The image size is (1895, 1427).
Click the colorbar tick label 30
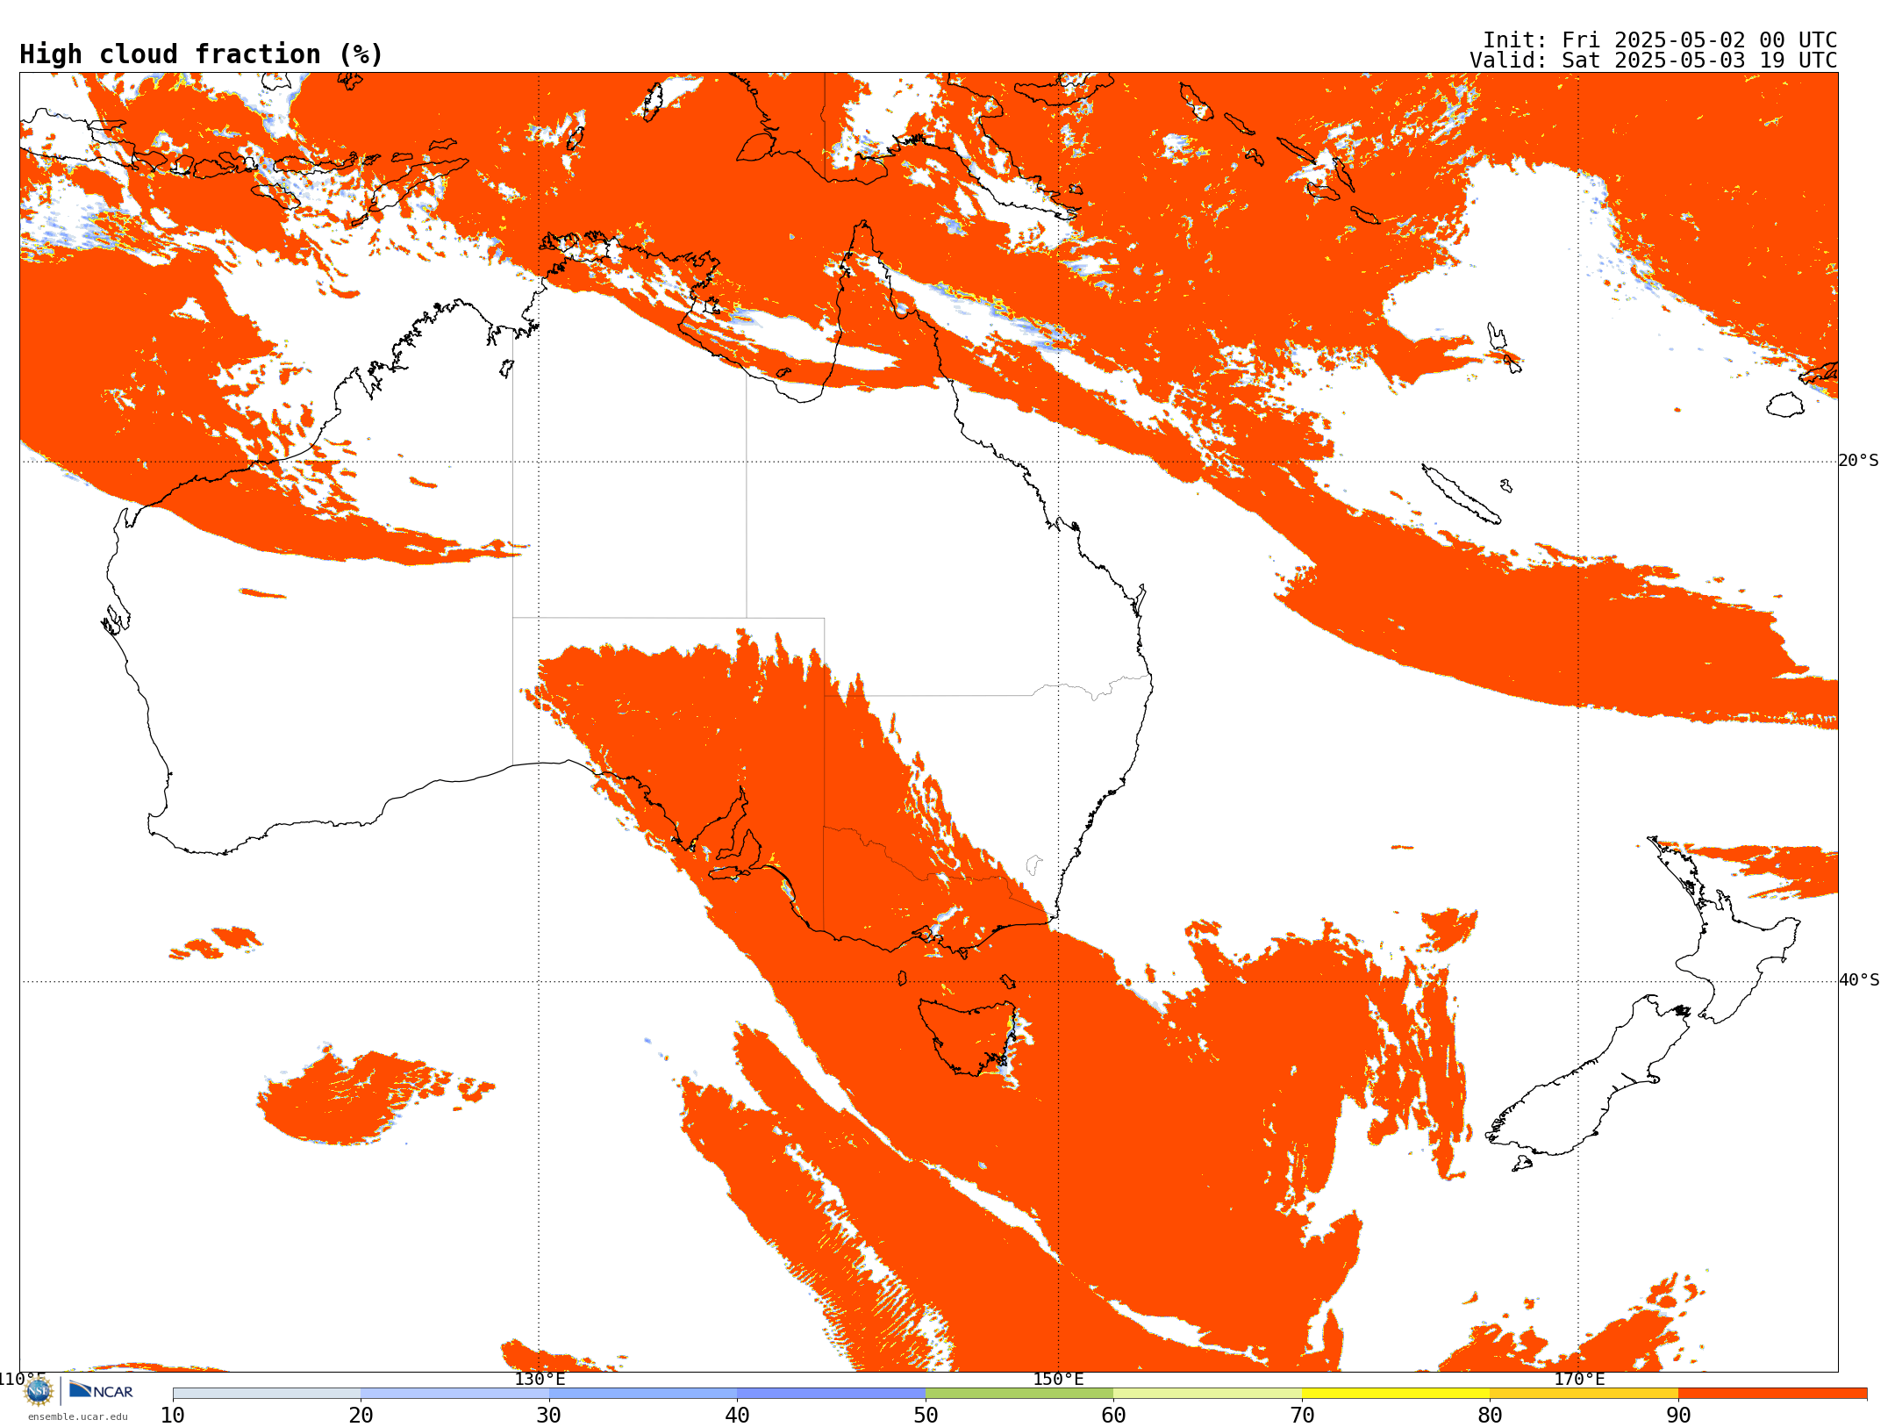point(549,1415)
